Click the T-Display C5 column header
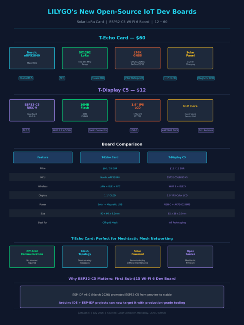The image size is (244, 325). [x=177, y=157]
